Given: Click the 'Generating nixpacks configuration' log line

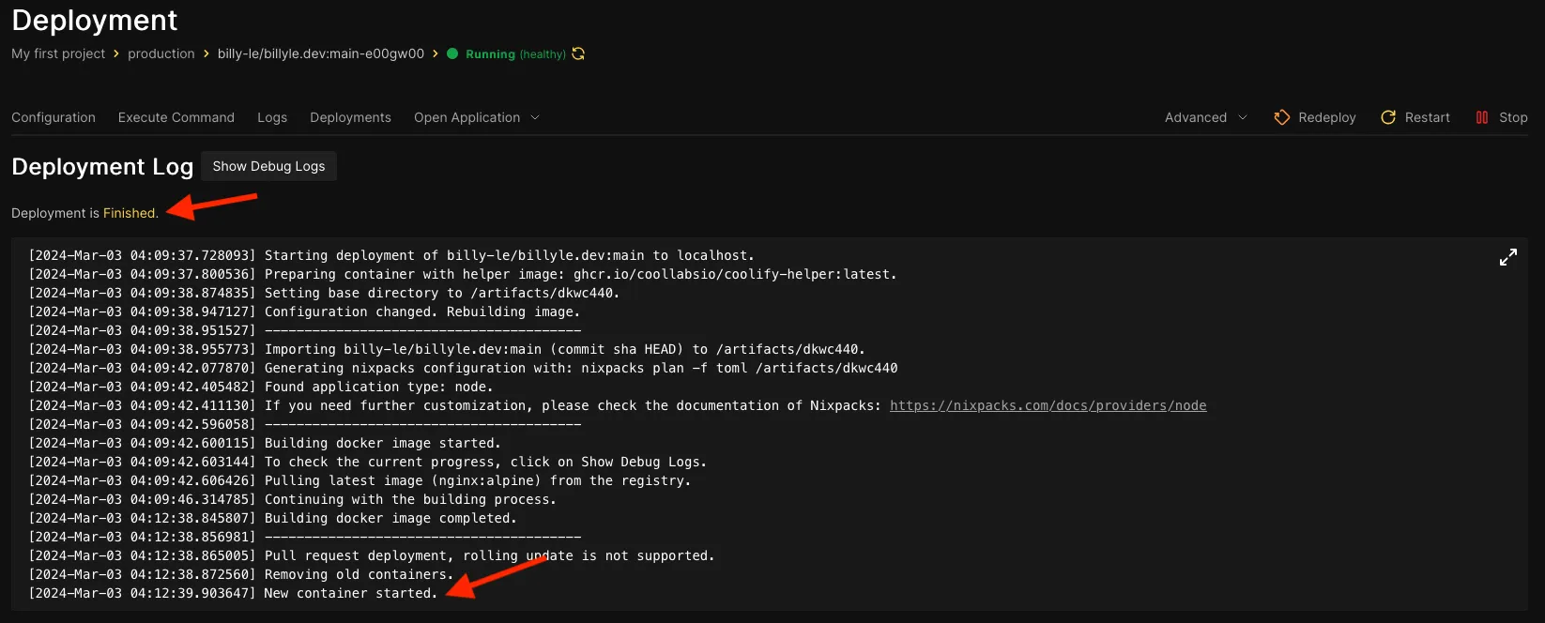Looking at the screenshot, I should [463, 368].
